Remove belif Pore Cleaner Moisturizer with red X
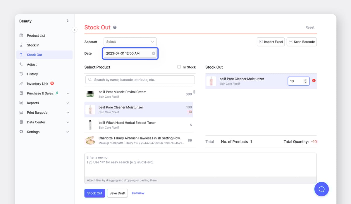The image size is (351, 204). click(314, 81)
